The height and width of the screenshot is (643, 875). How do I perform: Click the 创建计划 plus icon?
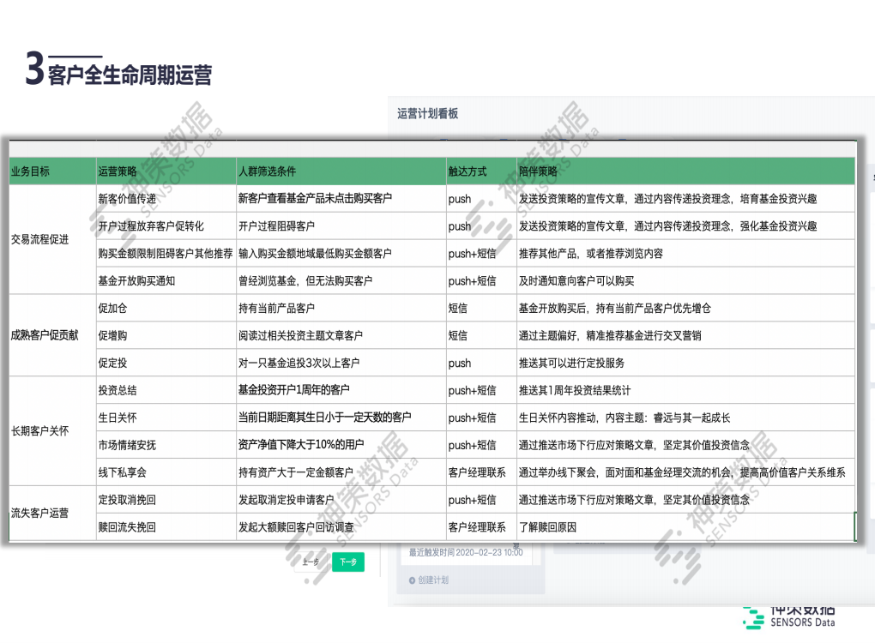coord(413,580)
